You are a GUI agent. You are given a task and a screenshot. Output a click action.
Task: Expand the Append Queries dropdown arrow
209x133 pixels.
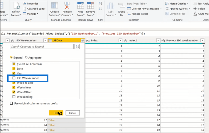coord(189,8)
